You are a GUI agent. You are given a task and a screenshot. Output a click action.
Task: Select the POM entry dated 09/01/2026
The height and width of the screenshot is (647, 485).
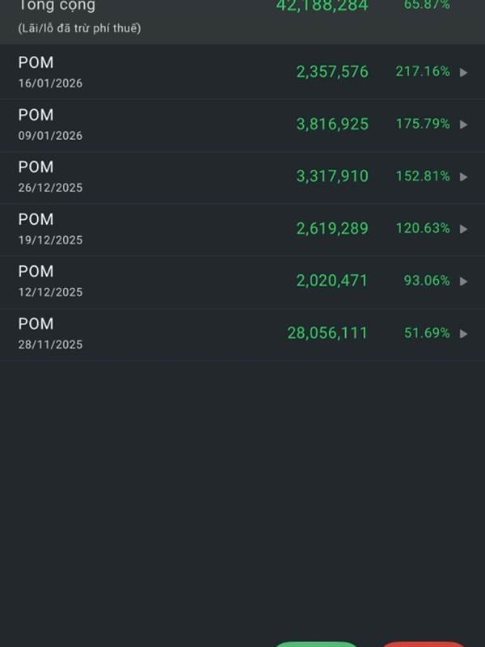coord(50,125)
